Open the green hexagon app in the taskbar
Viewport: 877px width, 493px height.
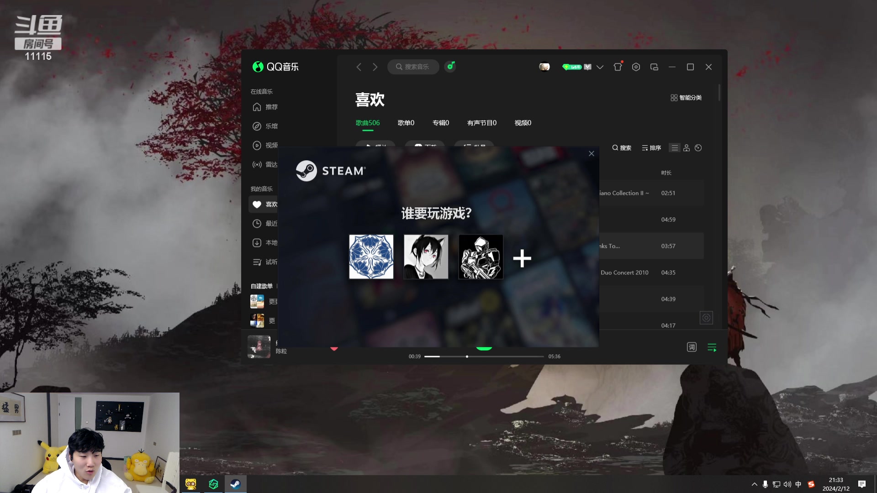tap(213, 484)
